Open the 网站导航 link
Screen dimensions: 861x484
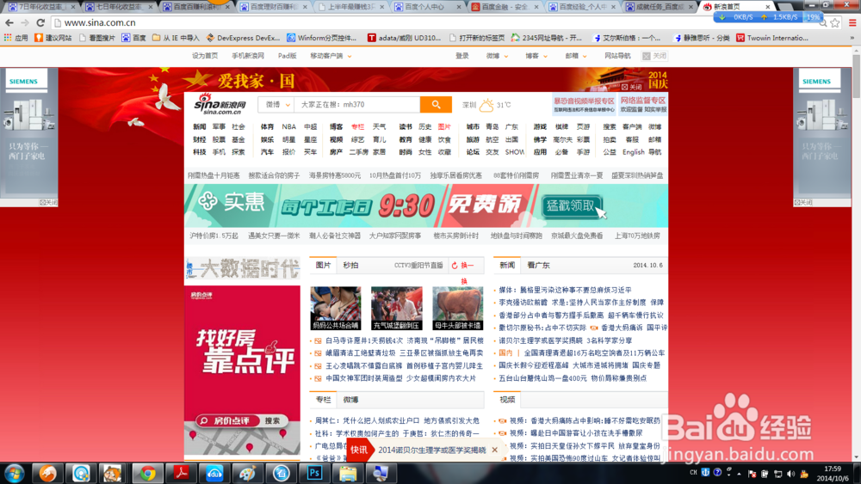click(x=617, y=56)
